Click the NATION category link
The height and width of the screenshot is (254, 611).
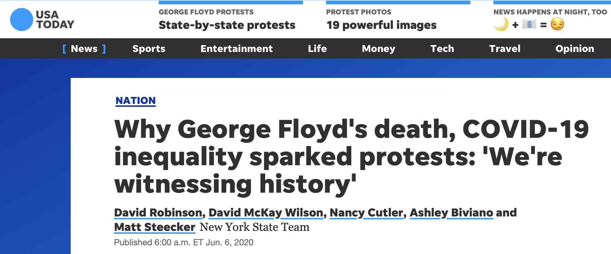click(136, 101)
